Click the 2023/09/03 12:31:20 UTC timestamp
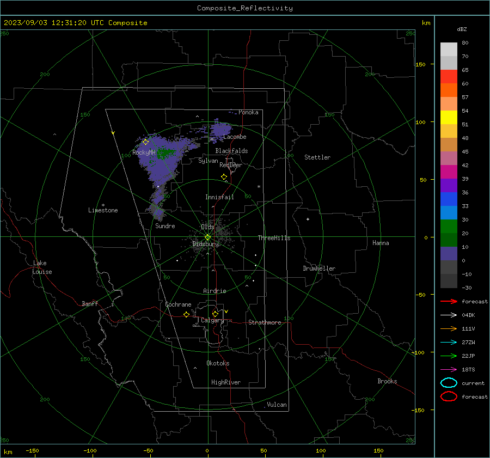Image resolution: width=490 pixels, height=458 pixels. pyautogui.click(x=76, y=23)
